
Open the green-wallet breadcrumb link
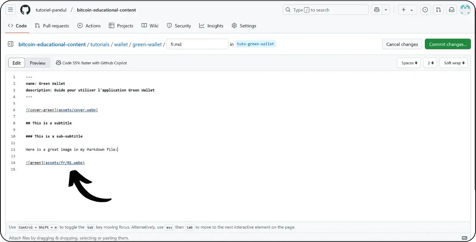(147, 44)
